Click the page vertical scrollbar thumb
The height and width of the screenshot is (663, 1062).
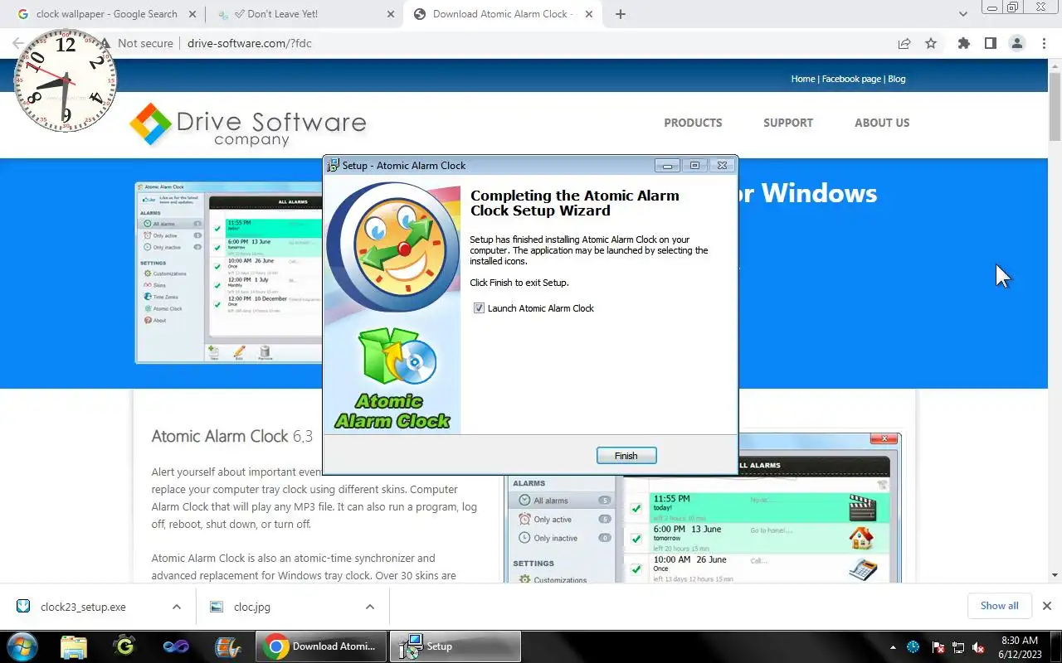[x=1055, y=106]
